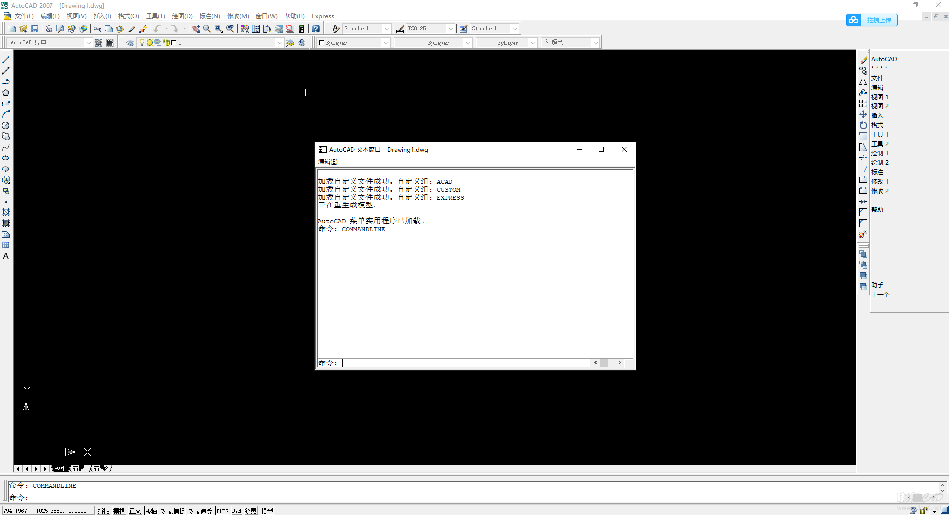Screen dimensions: 949x515
Task: Click the 模型 button in status bar
Action: 267,511
